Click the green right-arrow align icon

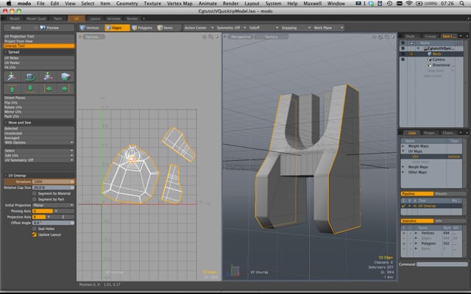tap(65, 90)
